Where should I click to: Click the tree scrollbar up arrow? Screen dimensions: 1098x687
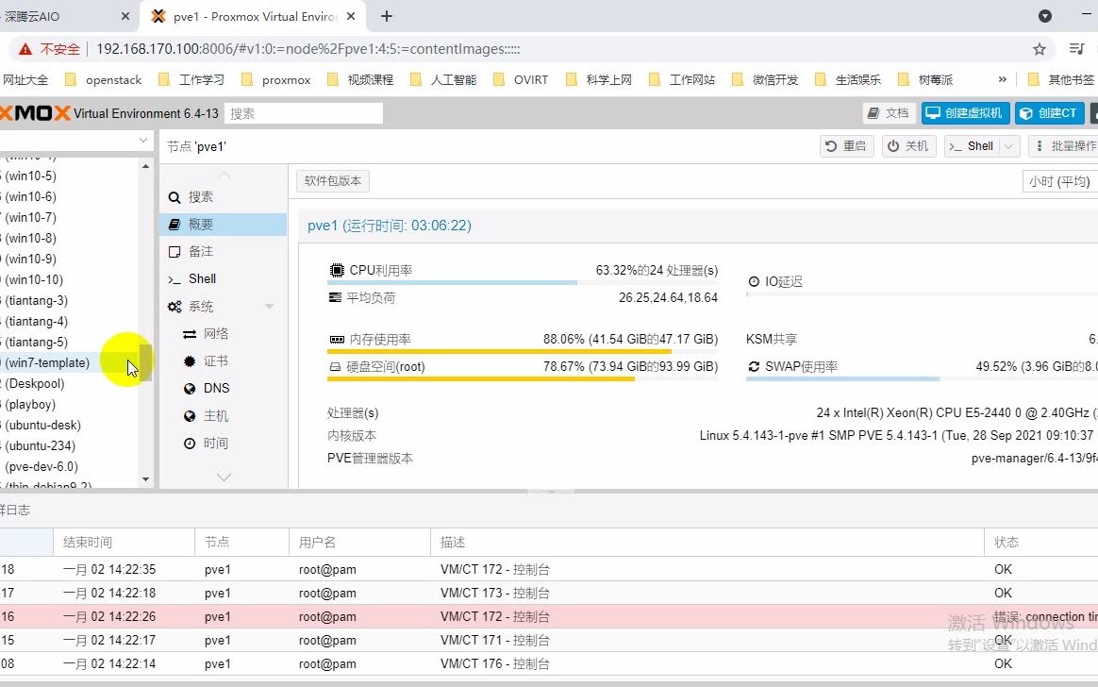[145, 167]
